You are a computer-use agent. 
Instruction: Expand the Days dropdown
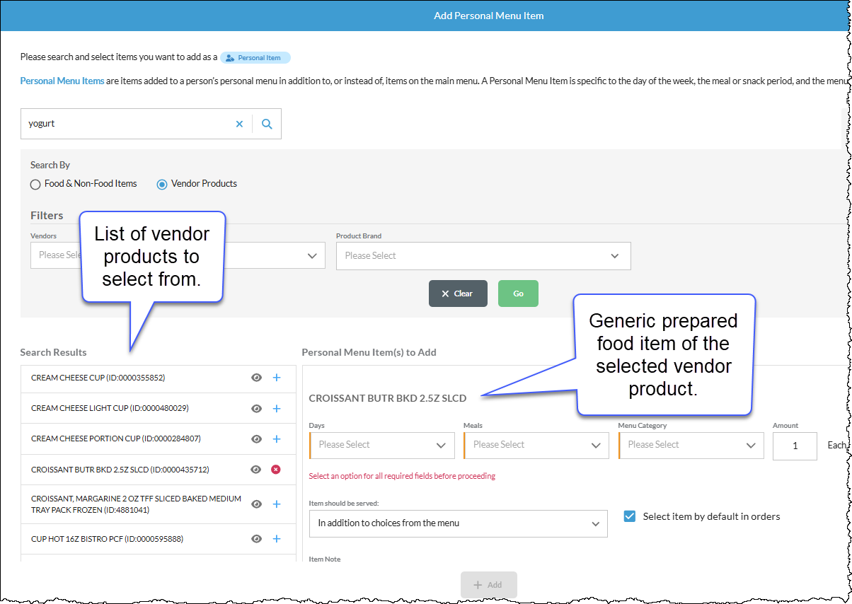382,445
